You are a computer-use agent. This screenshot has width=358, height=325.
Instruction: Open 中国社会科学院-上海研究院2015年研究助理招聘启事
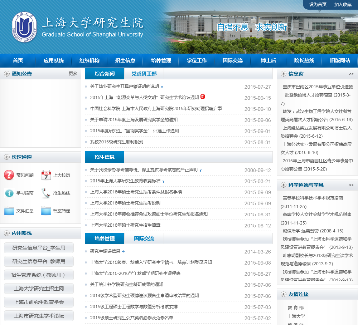(156, 109)
